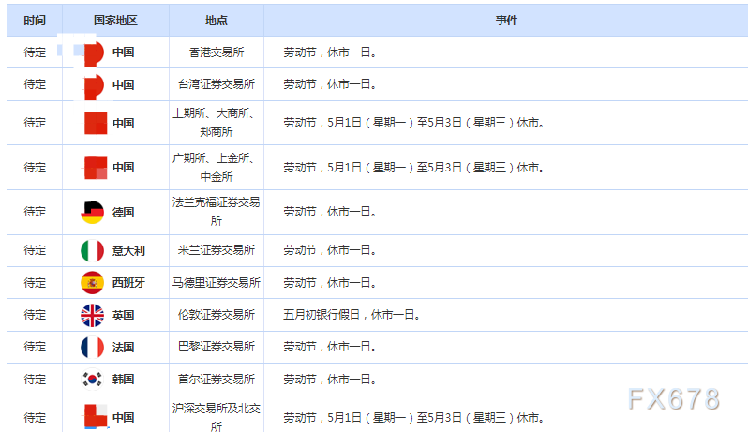Click the event text in 首尔证券交易所 row
The width and height of the screenshot is (748, 432).
click(330, 380)
